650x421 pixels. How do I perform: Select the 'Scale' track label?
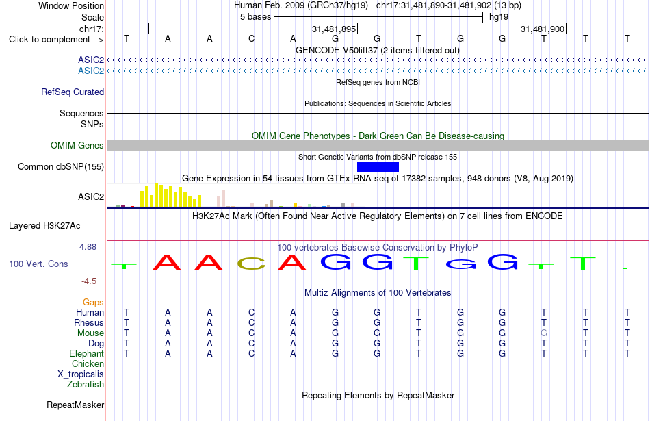(92, 17)
